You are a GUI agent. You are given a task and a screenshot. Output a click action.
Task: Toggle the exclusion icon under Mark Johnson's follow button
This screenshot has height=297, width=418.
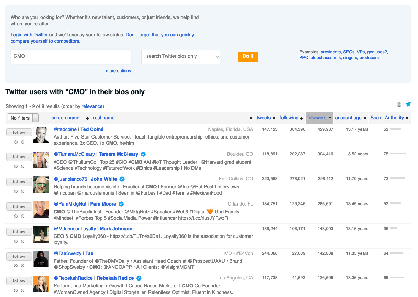click(x=23, y=241)
